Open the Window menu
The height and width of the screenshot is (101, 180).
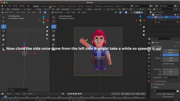[22, 6]
